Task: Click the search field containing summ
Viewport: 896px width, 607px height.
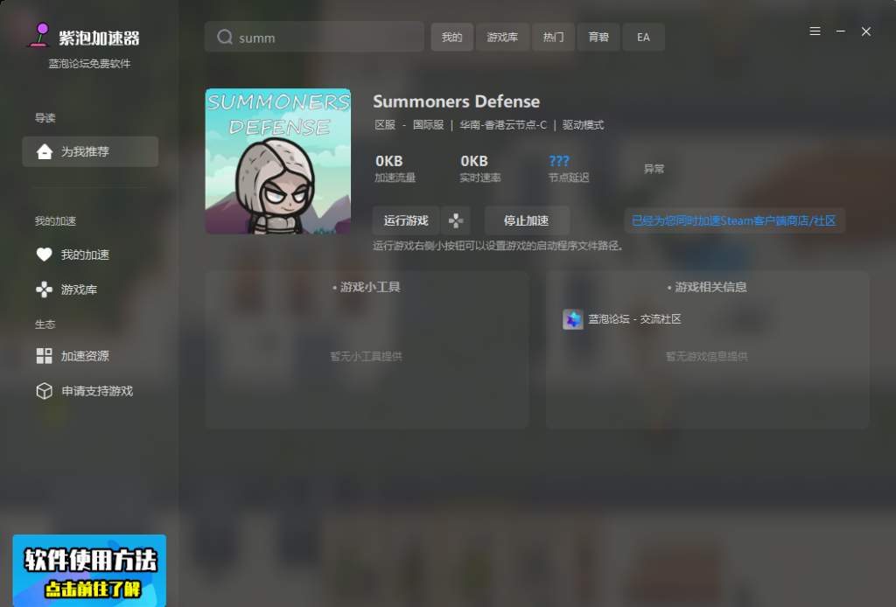Action: [314, 37]
